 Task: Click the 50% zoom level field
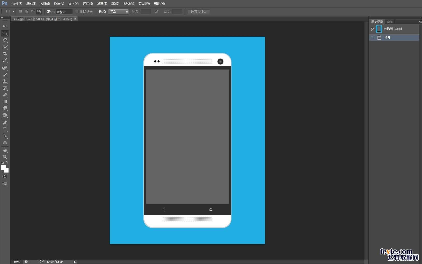17,262
